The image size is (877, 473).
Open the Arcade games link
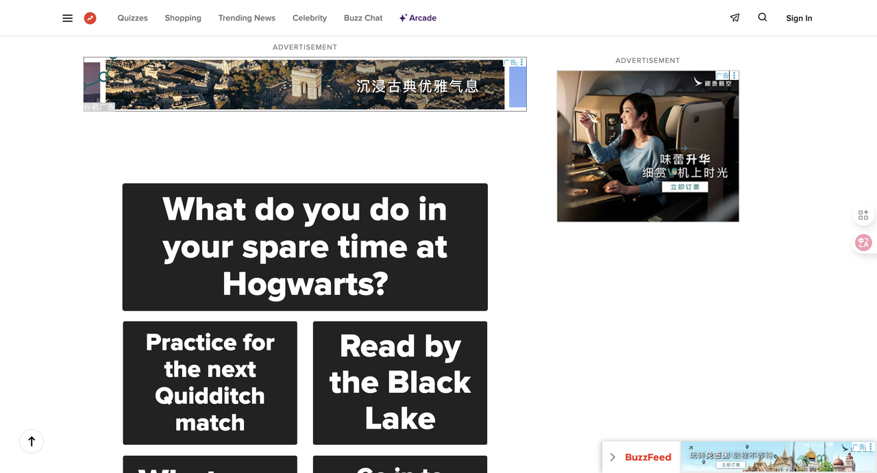pos(418,18)
